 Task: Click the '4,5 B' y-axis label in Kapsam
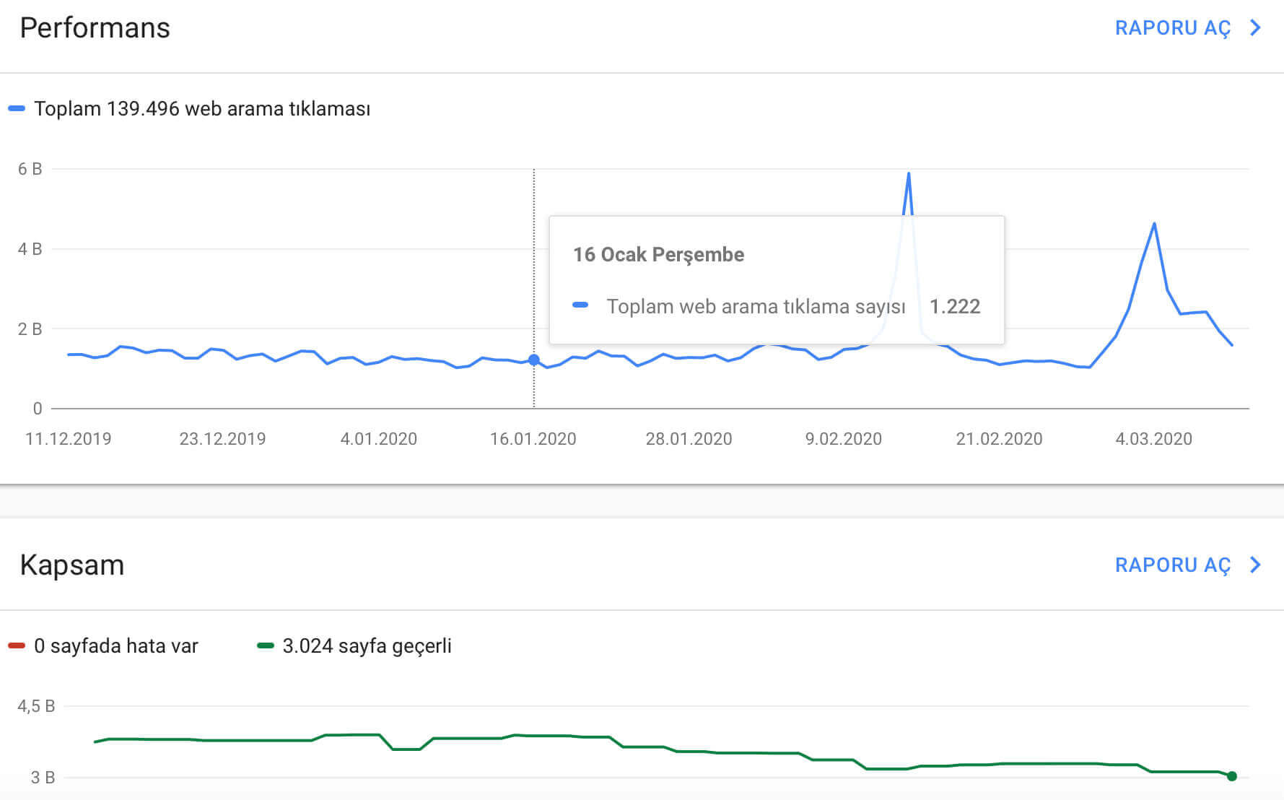pyautogui.click(x=36, y=706)
